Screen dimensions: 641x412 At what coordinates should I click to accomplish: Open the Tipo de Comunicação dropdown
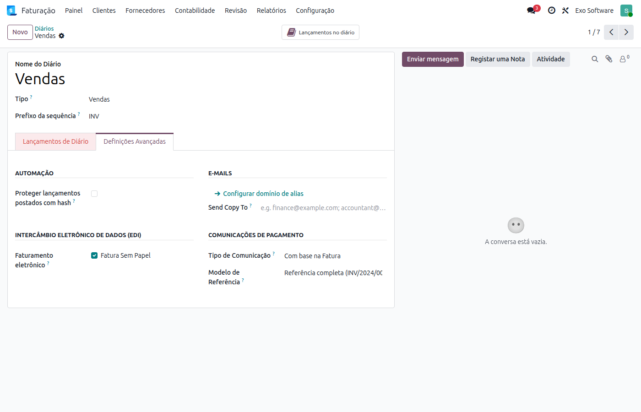pos(333,256)
